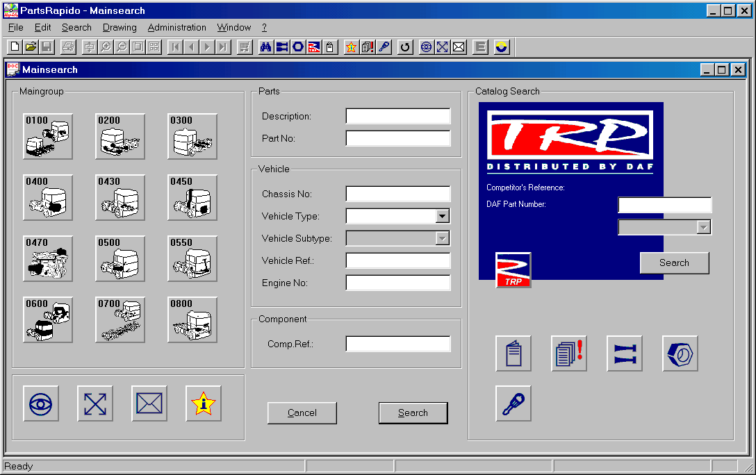
Task: Select maingroup 0470 engine
Action: (48, 259)
